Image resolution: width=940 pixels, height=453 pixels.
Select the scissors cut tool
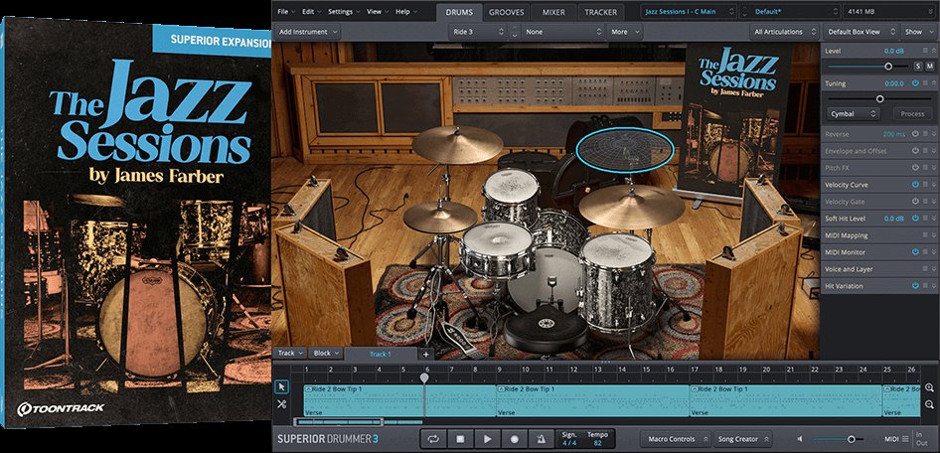[281, 404]
